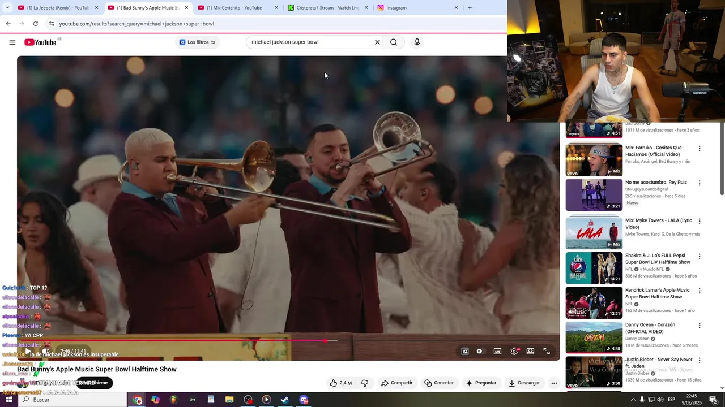Open 'Shakira & J. Lo's FULL Pepsi Super Bowl' title
This screenshot has width=725, height=407.
coord(658,259)
